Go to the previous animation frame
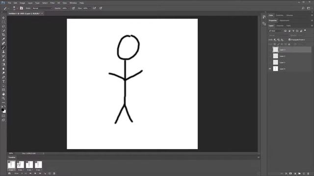This screenshot has height=176, width=314. pyautogui.click(x=30, y=174)
